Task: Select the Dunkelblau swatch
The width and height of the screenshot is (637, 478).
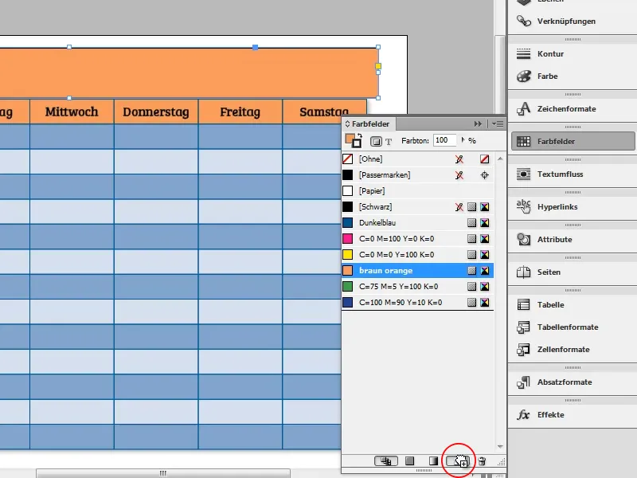Action: (417, 223)
